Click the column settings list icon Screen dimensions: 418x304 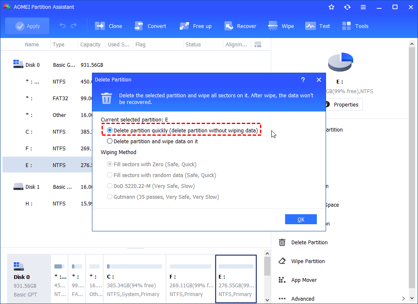pos(258,44)
